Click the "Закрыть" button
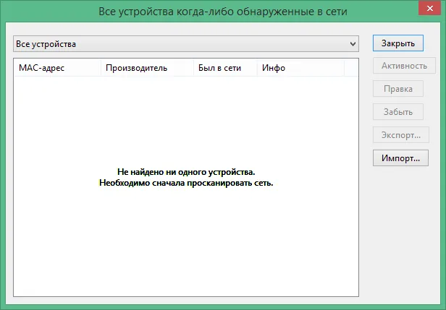The width and height of the screenshot is (446, 310). 398,43
